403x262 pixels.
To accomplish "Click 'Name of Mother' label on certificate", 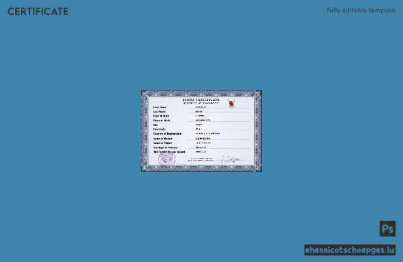I will coord(163,138).
